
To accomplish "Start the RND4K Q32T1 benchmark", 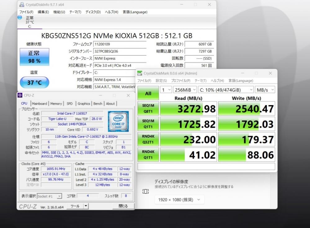I will tap(148, 139).
